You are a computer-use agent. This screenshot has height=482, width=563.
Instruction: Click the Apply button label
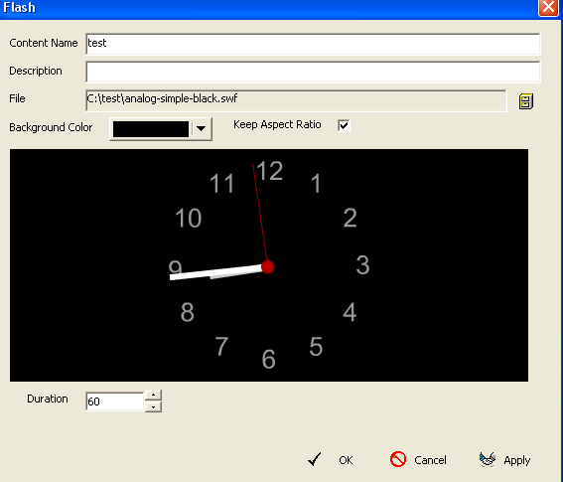[516, 460]
